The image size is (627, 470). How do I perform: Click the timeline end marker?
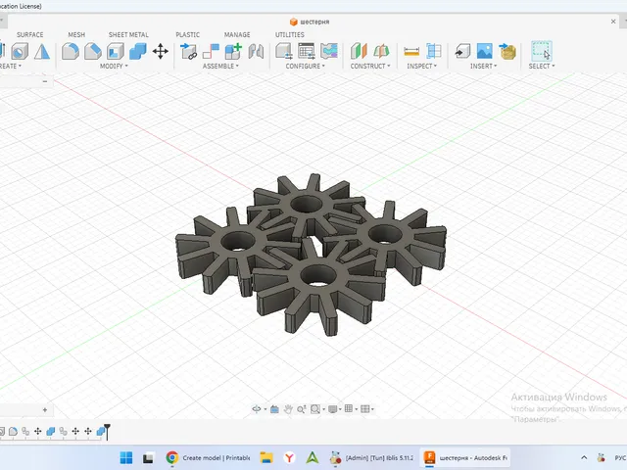107,432
